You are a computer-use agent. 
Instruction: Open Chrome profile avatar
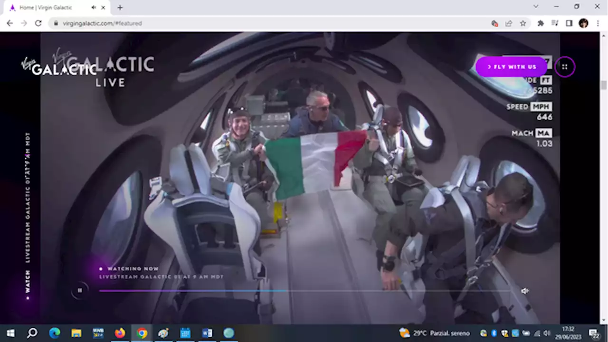[584, 23]
